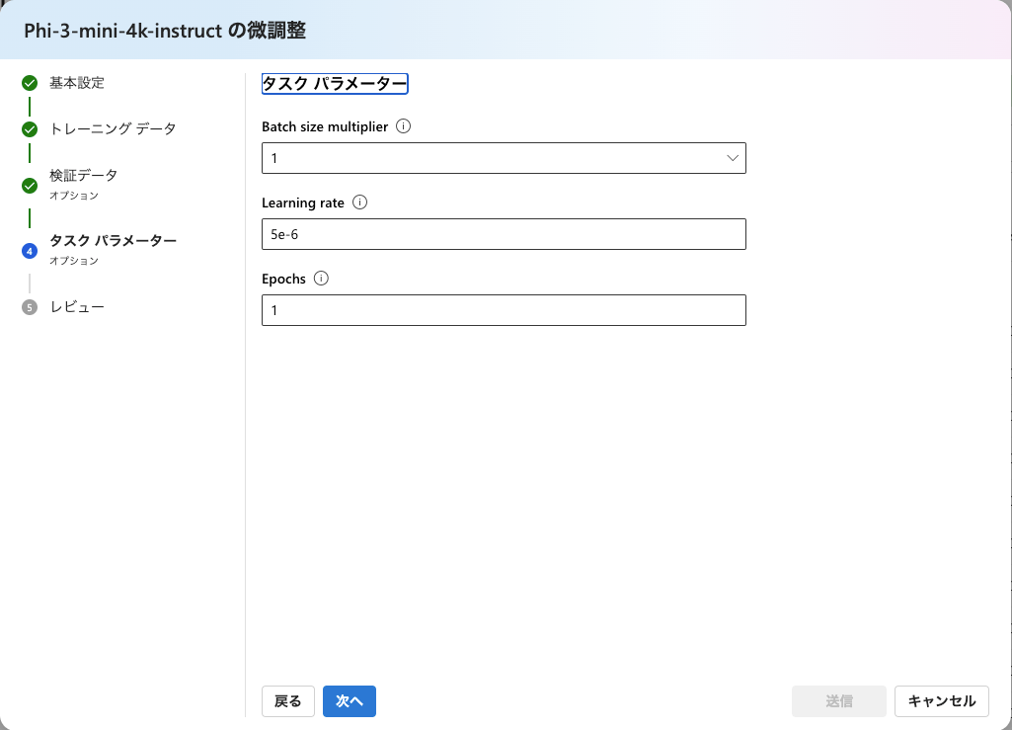Click the オプション text under タスク パラメーター step
1012x730 pixels.
tap(74, 261)
